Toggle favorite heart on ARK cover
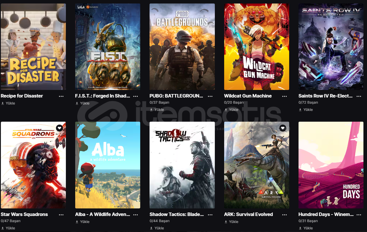The height and width of the screenshot is (232, 367). tap(283, 128)
